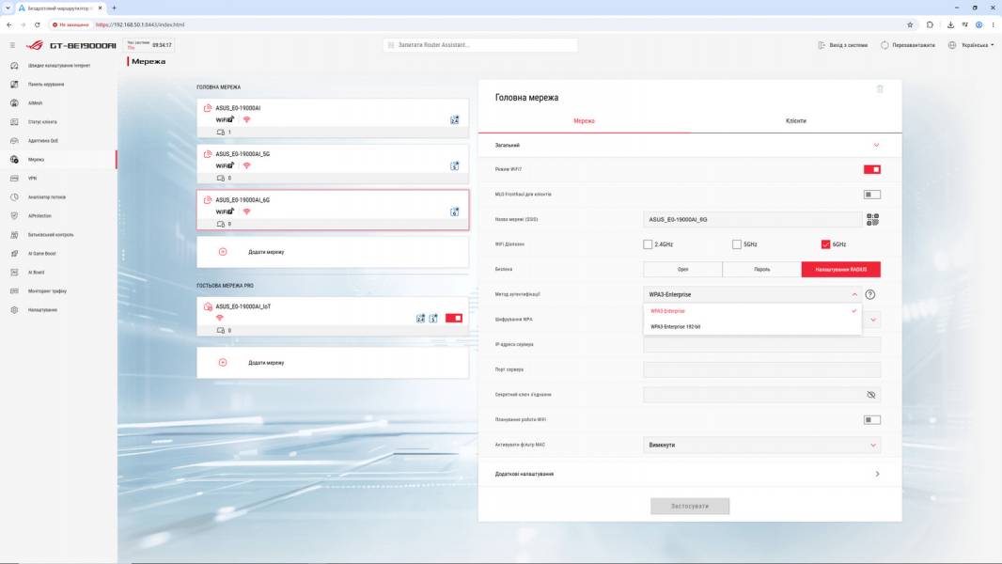Open authentication method help question mark

tap(869, 294)
